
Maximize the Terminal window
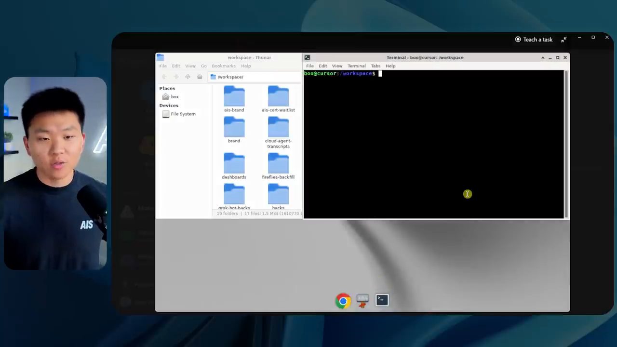click(558, 57)
